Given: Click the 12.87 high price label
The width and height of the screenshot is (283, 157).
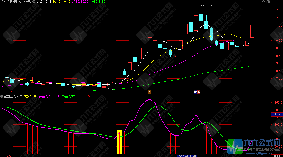Looking at the screenshot, I should click(208, 6).
